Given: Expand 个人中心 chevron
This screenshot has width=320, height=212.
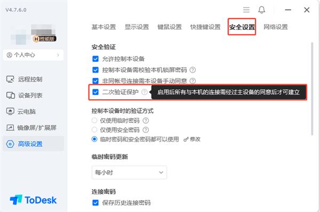Looking at the screenshot, I should click(58, 55).
